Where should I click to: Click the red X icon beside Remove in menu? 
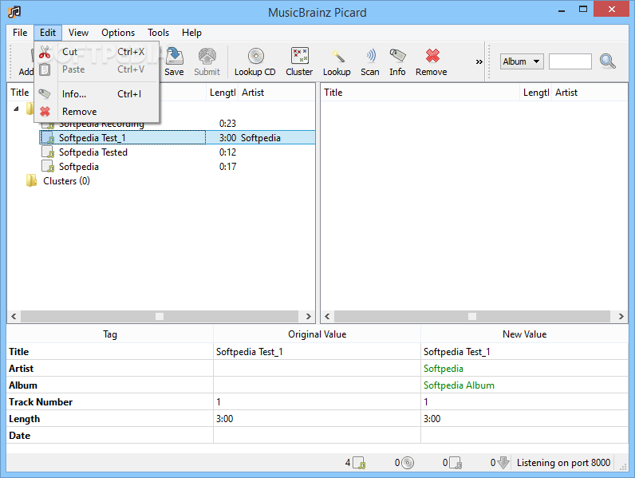click(45, 112)
